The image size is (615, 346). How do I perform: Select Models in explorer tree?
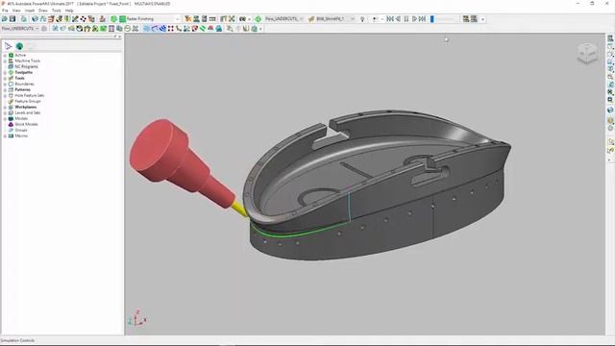tap(21, 118)
